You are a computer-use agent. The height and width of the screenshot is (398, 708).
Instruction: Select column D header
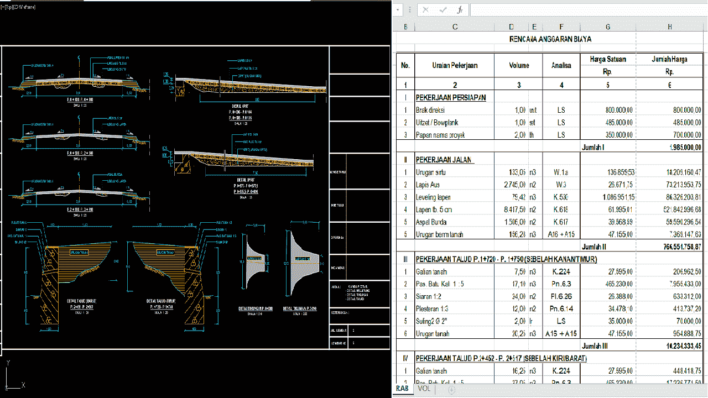pyautogui.click(x=511, y=27)
